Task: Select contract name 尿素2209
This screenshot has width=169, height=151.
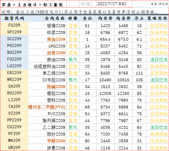Action: (56, 148)
